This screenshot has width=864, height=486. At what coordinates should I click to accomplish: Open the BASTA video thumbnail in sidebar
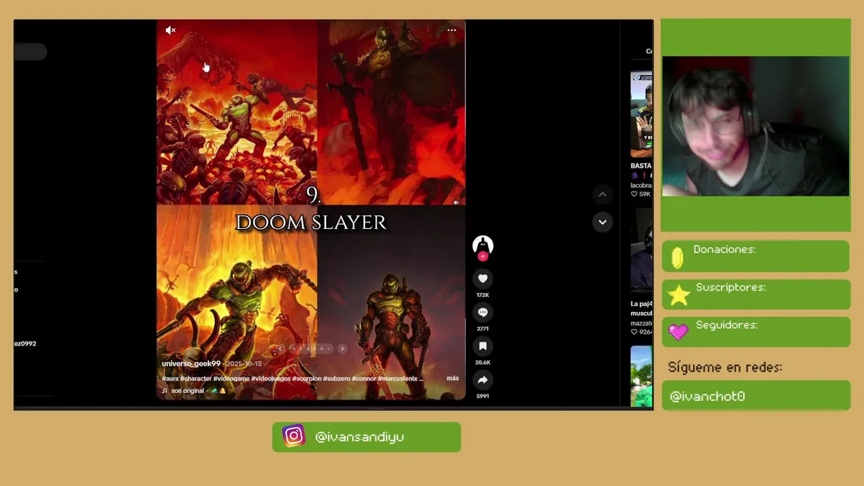coord(641,115)
